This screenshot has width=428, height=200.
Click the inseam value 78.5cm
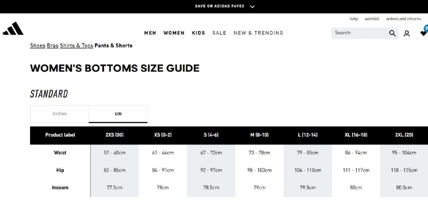[x=211, y=188]
